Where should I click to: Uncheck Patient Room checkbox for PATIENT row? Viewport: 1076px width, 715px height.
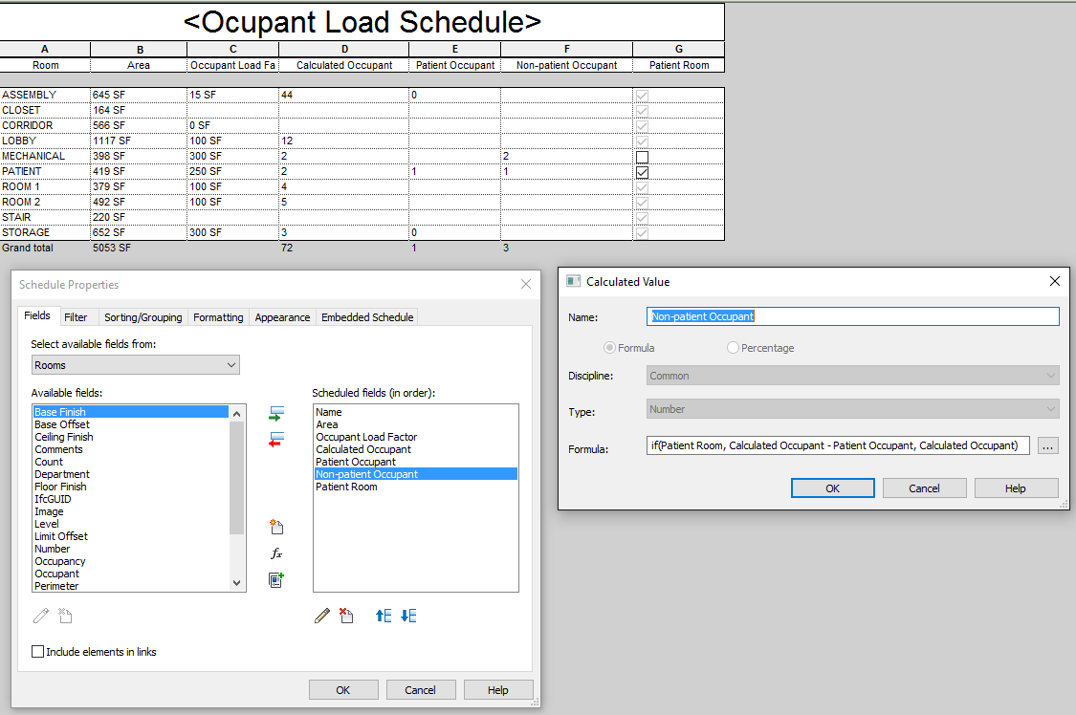643,171
